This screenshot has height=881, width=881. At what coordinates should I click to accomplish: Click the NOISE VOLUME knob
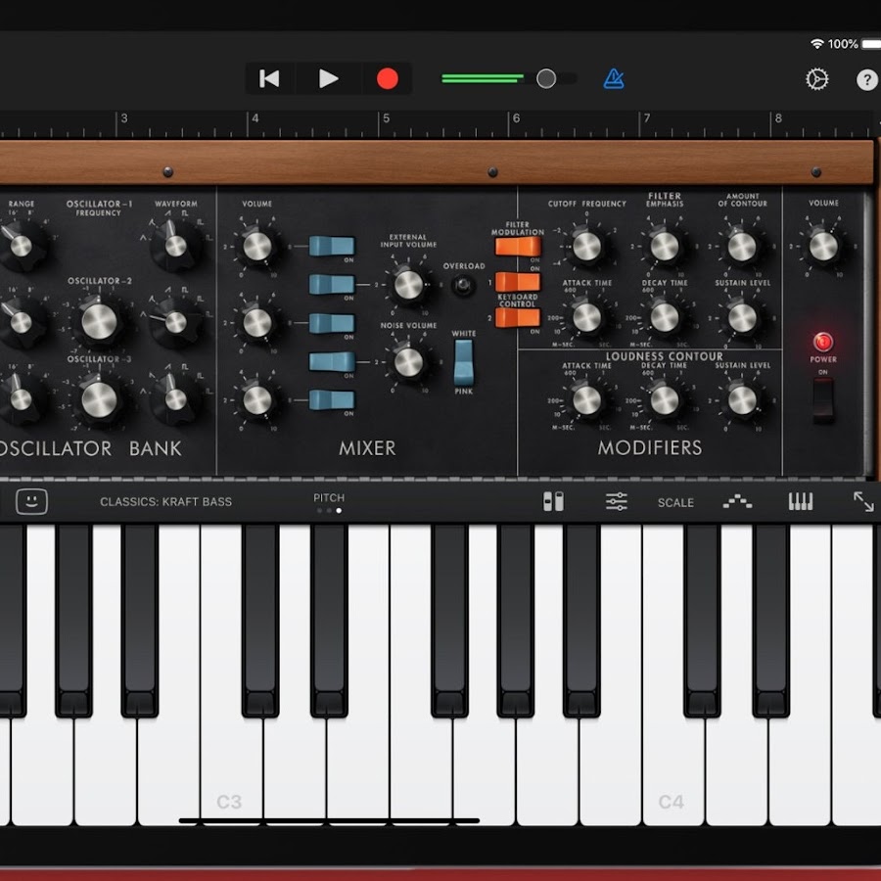(408, 362)
